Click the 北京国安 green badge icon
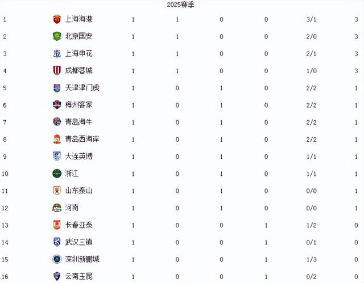Image resolution: width=364 pixels, height=283 pixels. point(57,36)
